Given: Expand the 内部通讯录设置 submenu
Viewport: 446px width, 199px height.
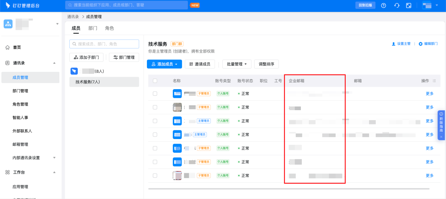Looking at the screenshot, I should pyautogui.click(x=54, y=158).
